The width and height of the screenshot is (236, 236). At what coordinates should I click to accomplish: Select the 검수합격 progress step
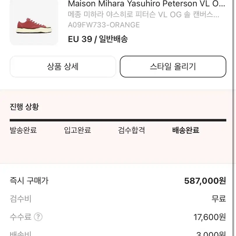pyautogui.click(x=131, y=130)
